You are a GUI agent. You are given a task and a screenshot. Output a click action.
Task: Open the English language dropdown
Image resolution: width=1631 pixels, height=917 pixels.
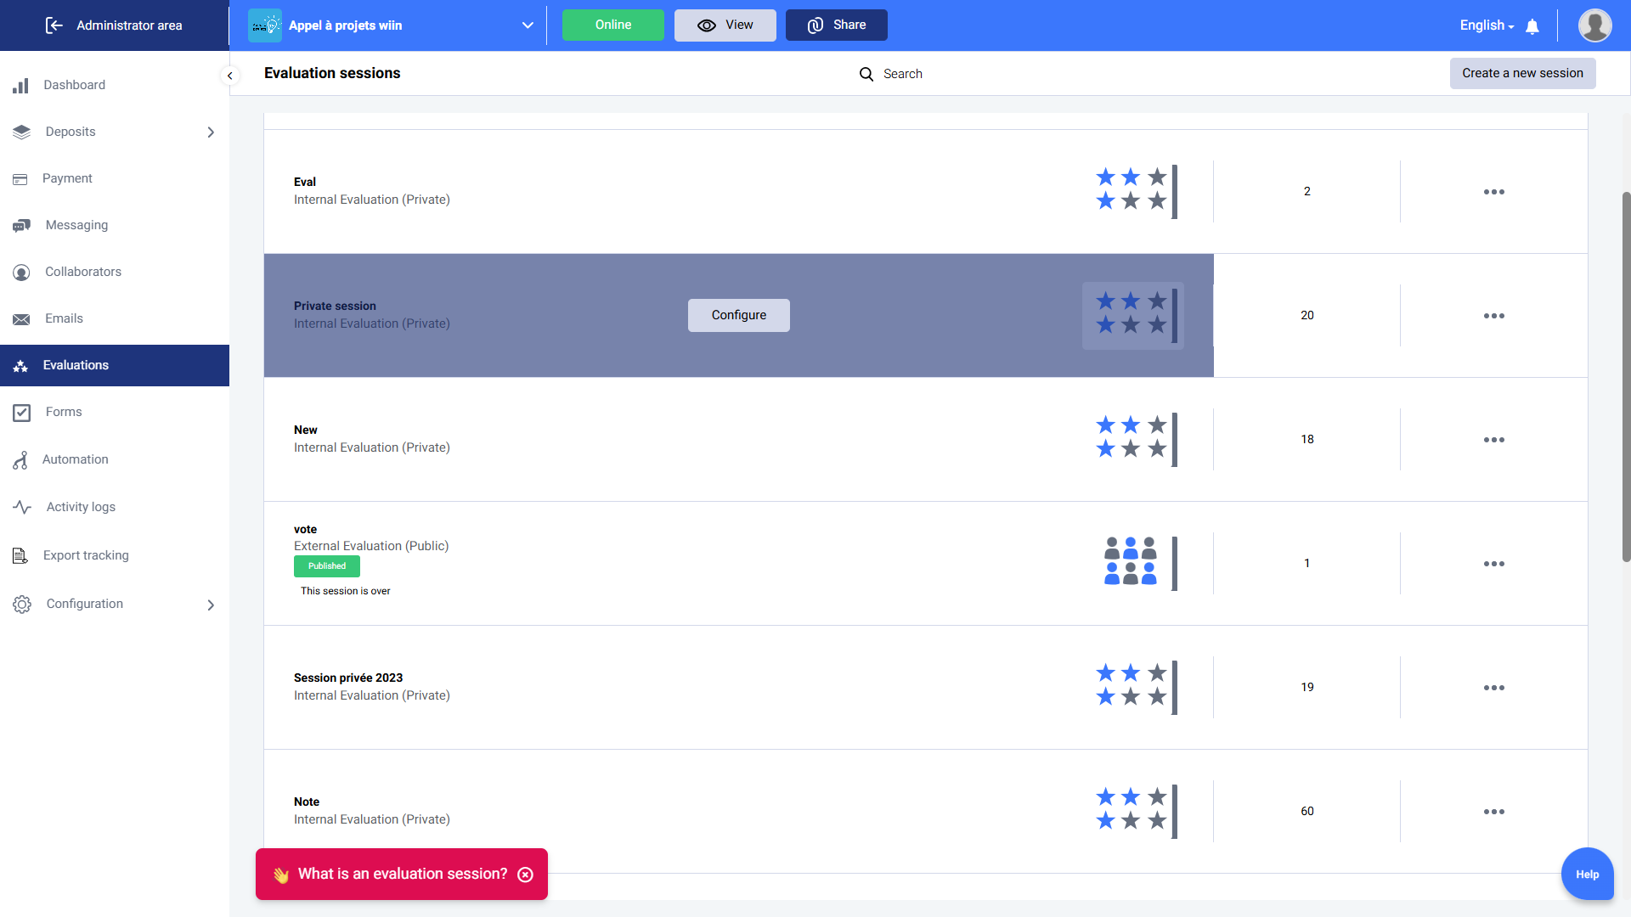coord(1487,25)
